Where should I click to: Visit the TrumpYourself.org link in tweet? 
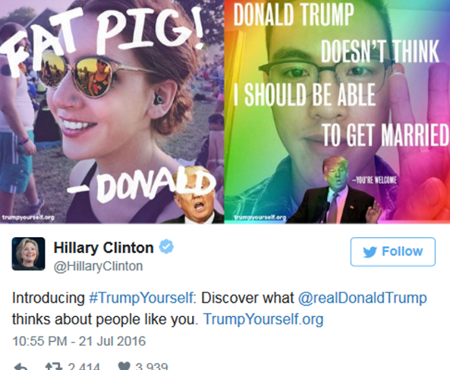[263, 319]
